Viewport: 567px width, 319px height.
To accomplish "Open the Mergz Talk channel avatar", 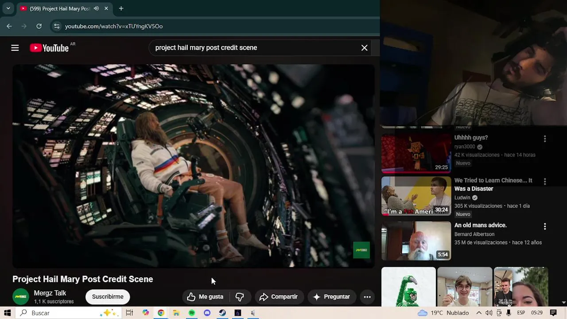I will (21, 296).
